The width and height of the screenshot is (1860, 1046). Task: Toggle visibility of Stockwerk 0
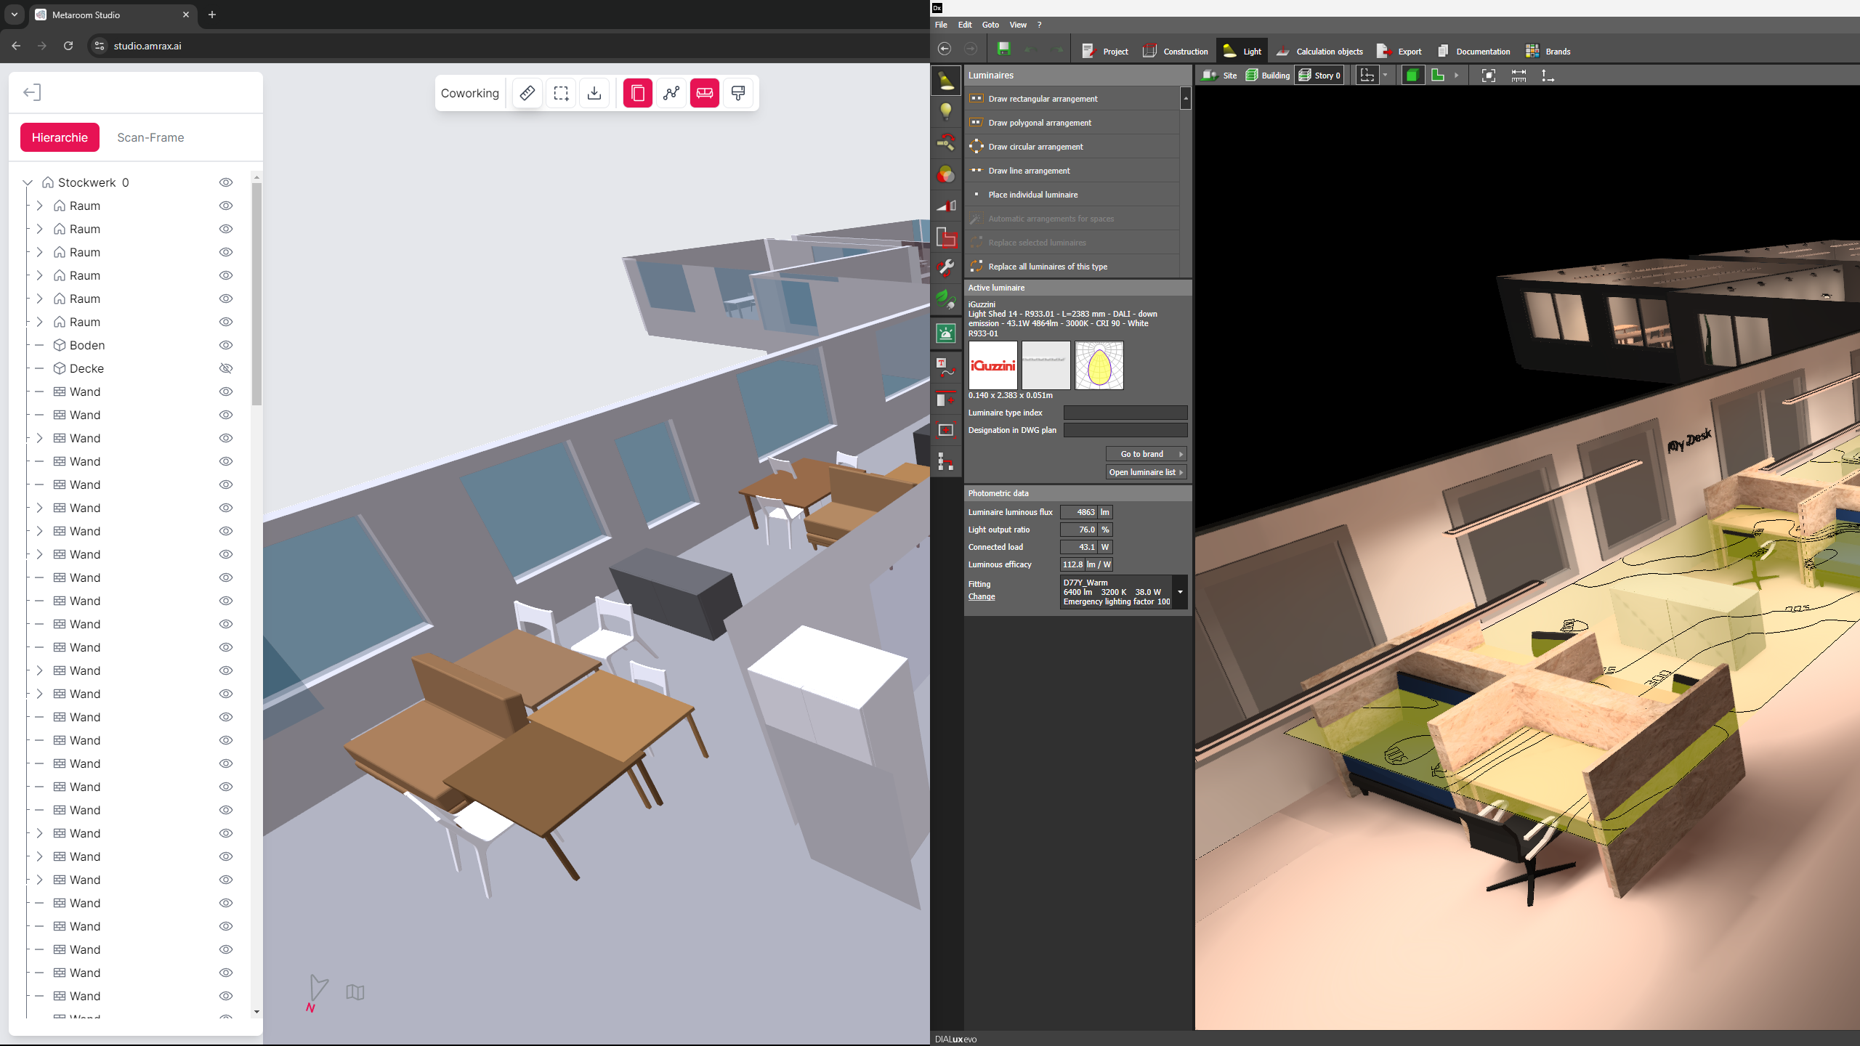pyautogui.click(x=226, y=182)
